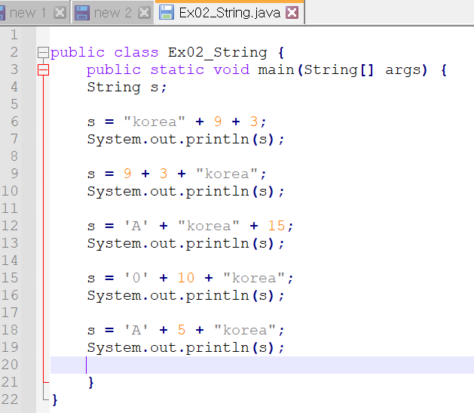Click the save icon on Ex02_String.java tab
This screenshot has height=413, width=474.
[167, 13]
